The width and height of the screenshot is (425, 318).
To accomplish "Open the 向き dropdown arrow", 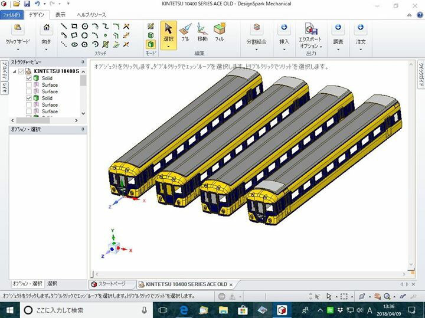I will (47, 50).
